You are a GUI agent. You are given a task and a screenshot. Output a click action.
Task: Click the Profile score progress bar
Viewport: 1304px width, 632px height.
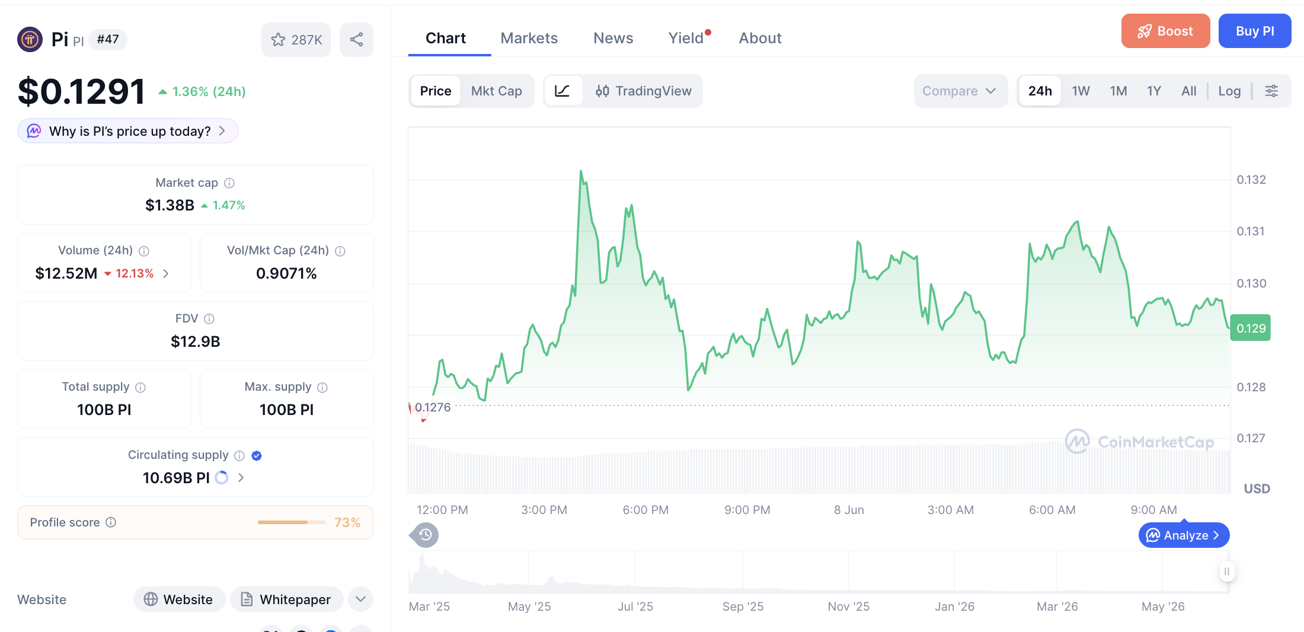[292, 522]
